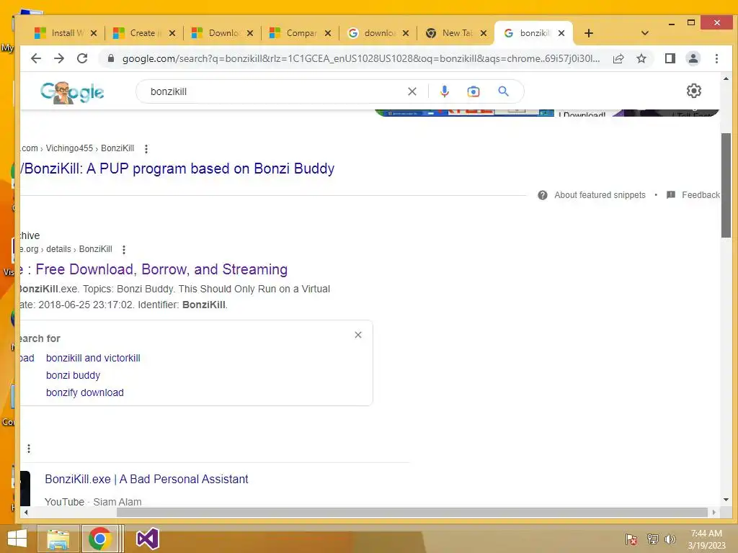Go back to the previous page
The height and width of the screenshot is (553, 738).
tap(36, 58)
